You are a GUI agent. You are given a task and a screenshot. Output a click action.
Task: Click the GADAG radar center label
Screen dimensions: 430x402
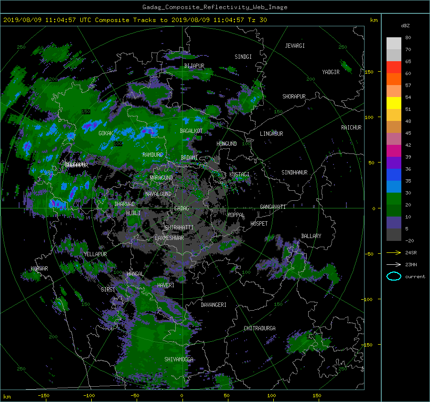pyautogui.click(x=182, y=208)
